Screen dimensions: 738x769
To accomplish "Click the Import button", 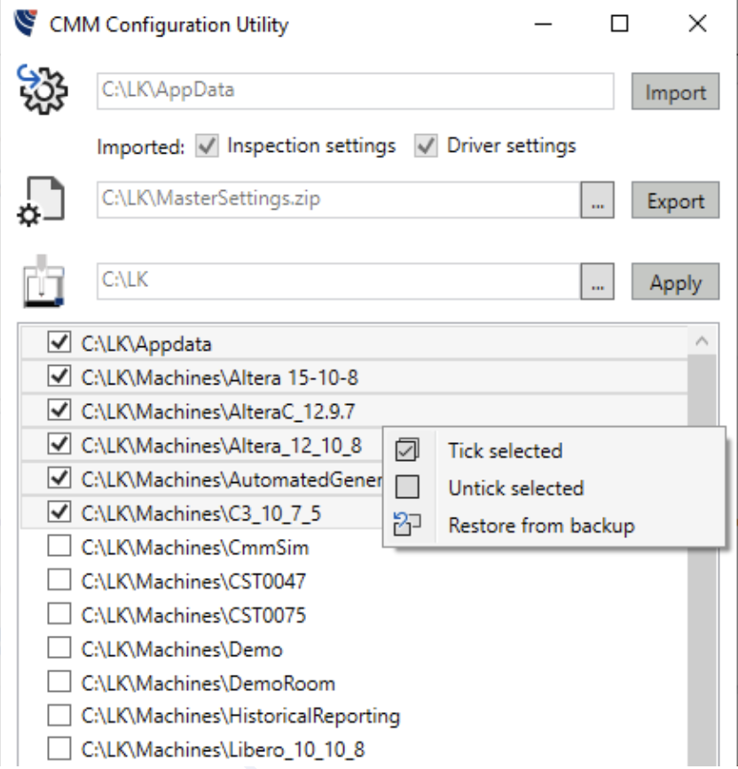I will (x=675, y=91).
